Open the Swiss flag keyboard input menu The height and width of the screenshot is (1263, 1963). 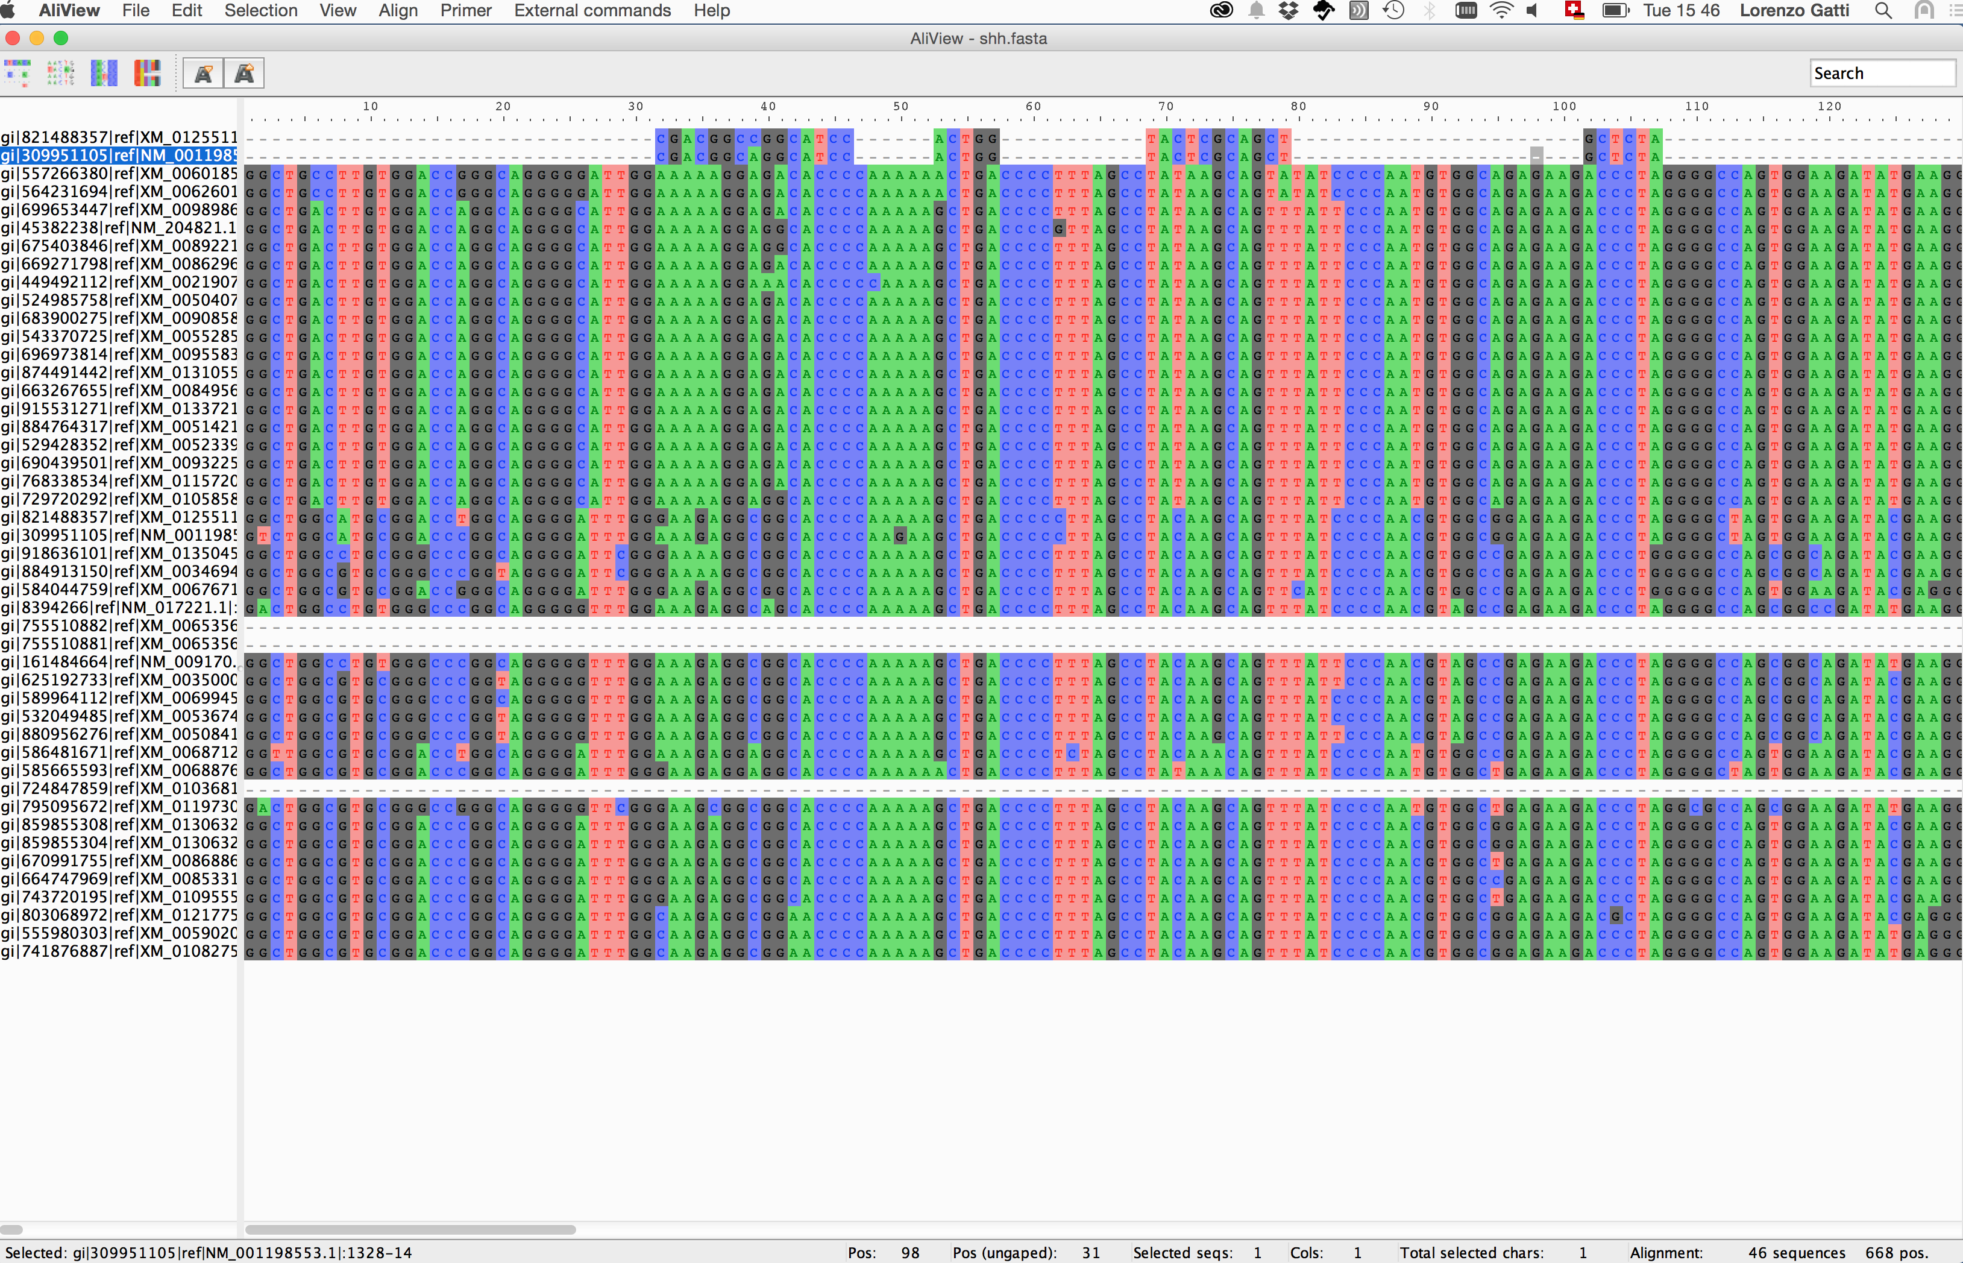coord(1574,11)
